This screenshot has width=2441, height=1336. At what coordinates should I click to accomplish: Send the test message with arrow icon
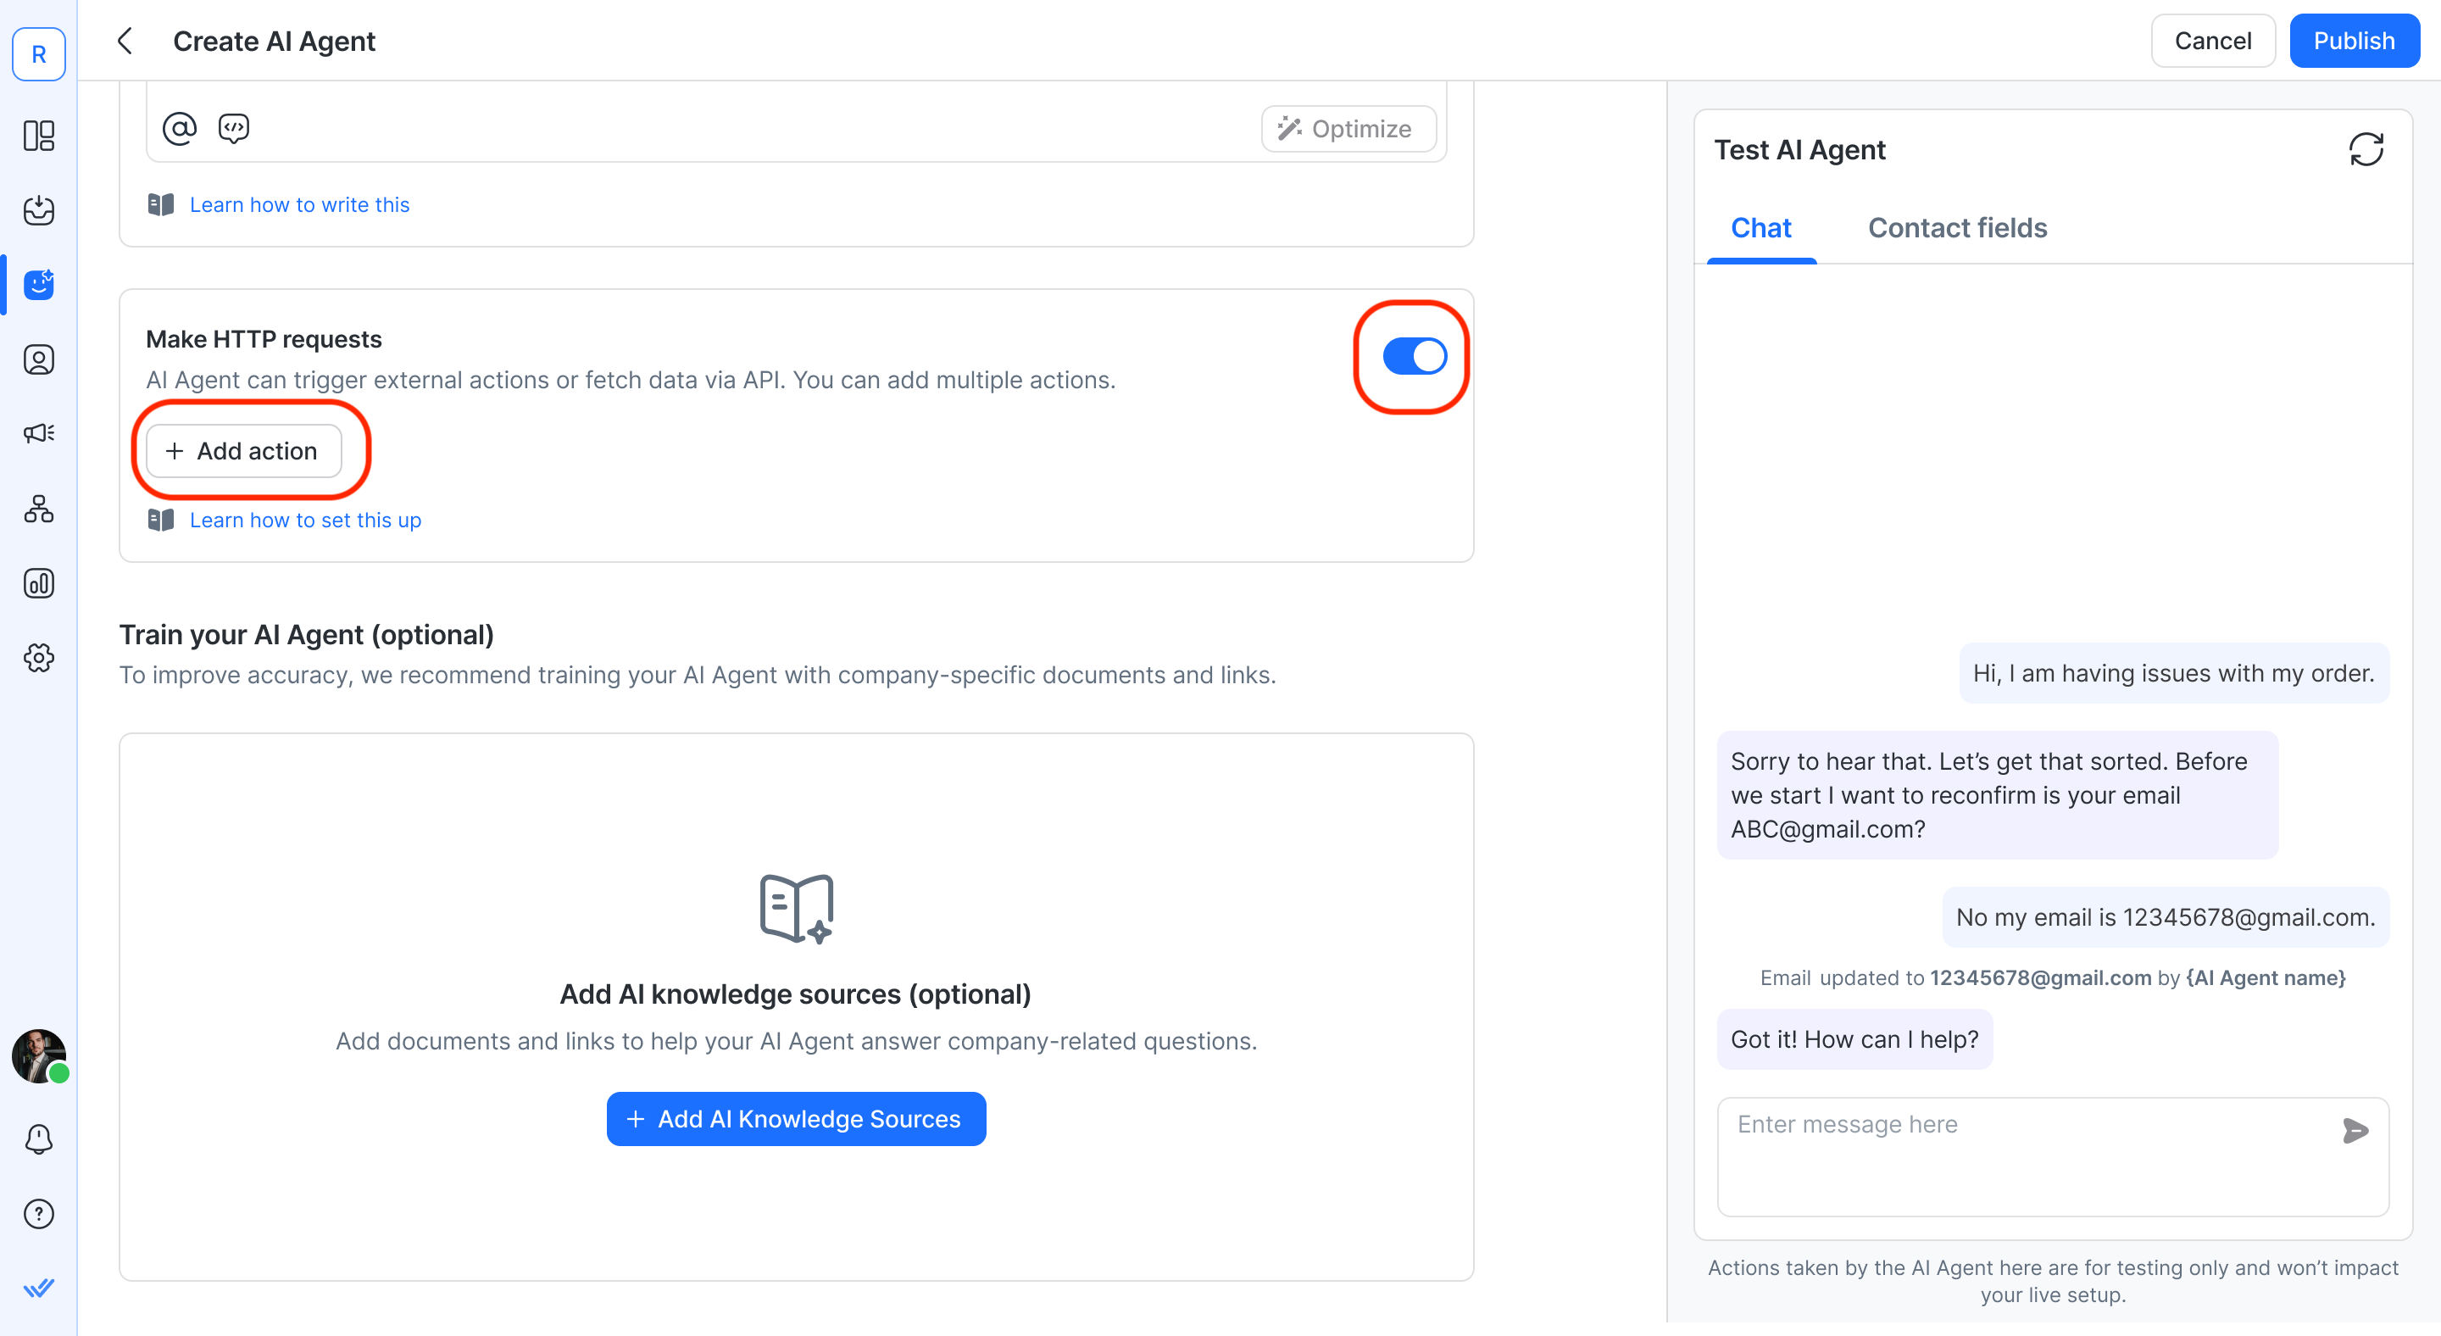point(2354,1129)
